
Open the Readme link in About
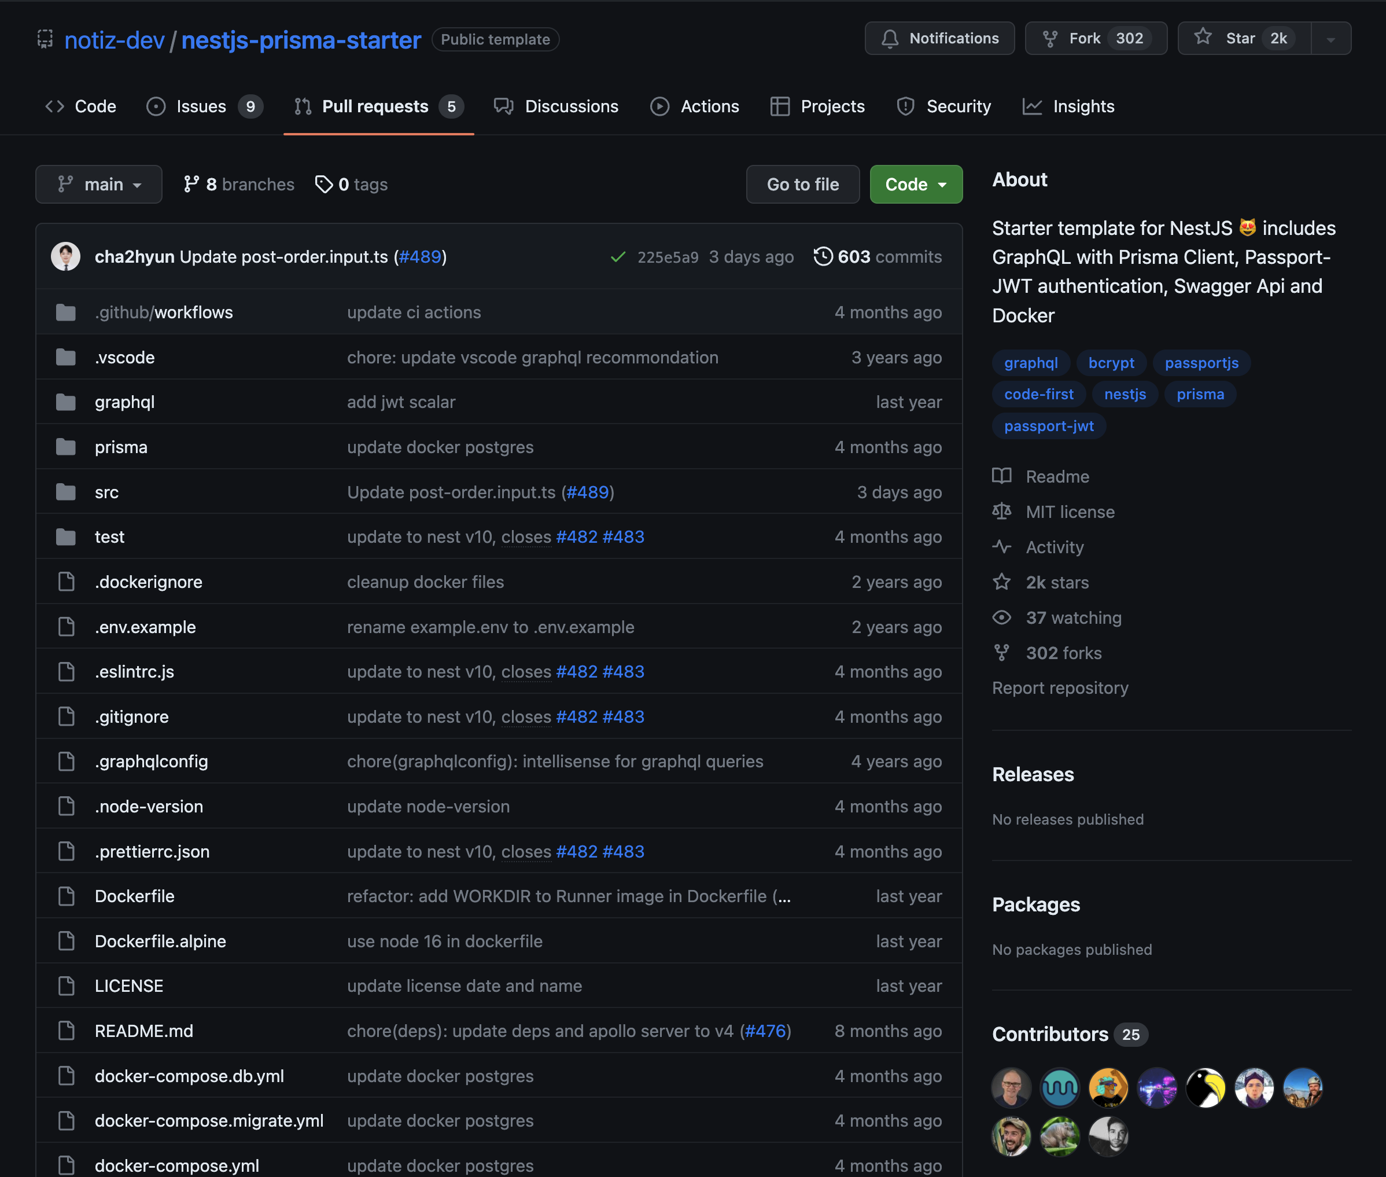pos(1057,476)
